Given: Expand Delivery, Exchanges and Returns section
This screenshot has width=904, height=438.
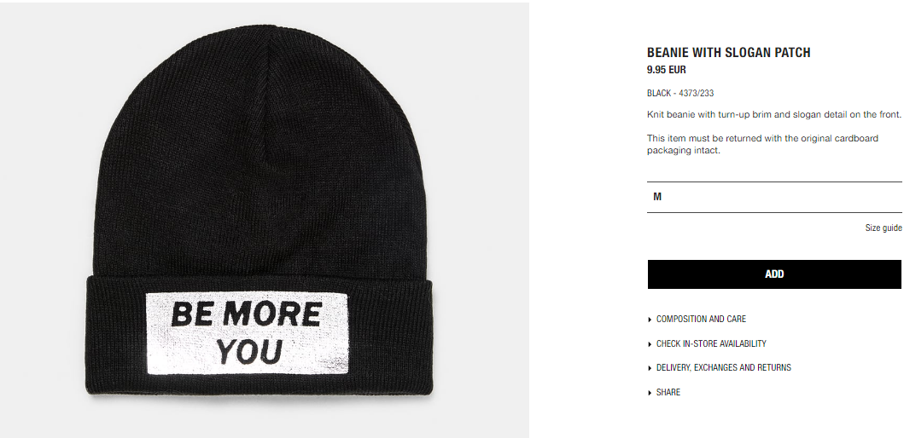Looking at the screenshot, I should pos(724,368).
